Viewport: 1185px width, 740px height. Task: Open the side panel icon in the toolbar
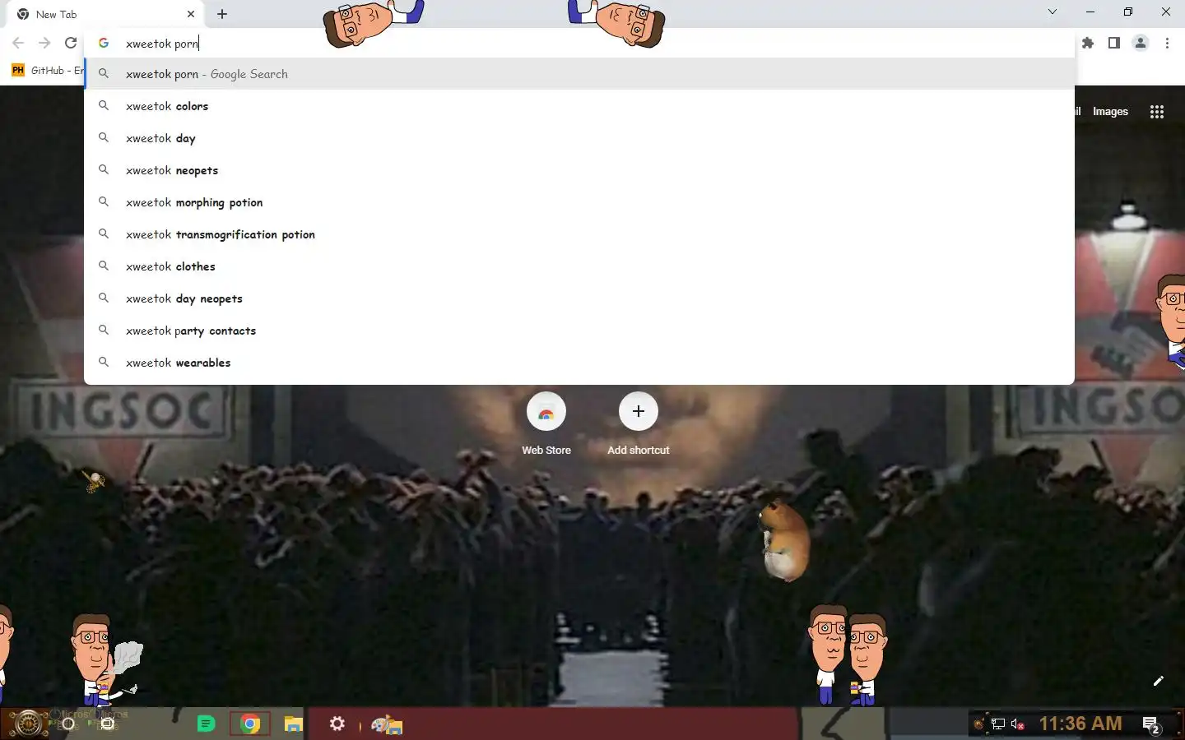click(x=1114, y=43)
